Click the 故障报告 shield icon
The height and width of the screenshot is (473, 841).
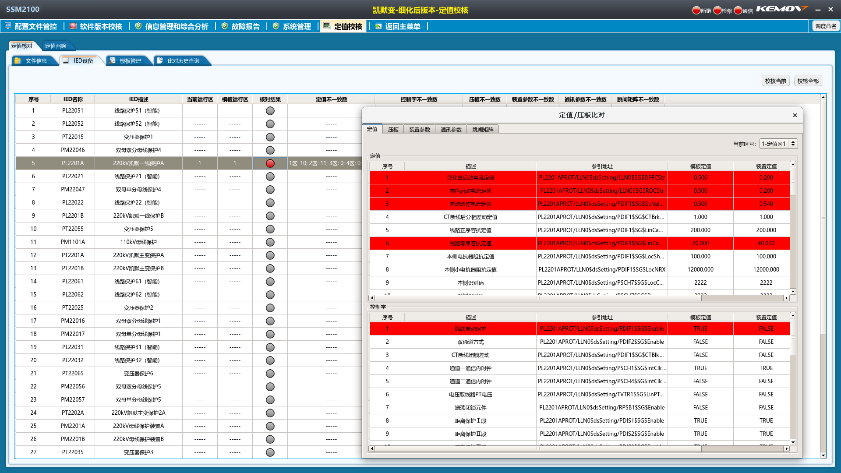click(225, 26)
